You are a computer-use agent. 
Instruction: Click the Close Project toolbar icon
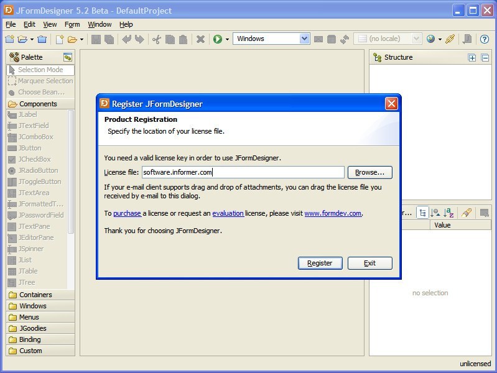click(42, 39)
